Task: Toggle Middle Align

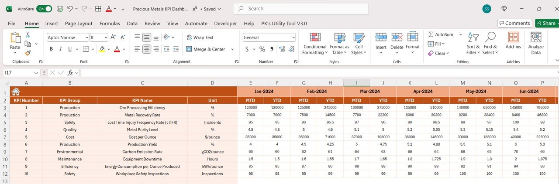Action: coord(147,37)
